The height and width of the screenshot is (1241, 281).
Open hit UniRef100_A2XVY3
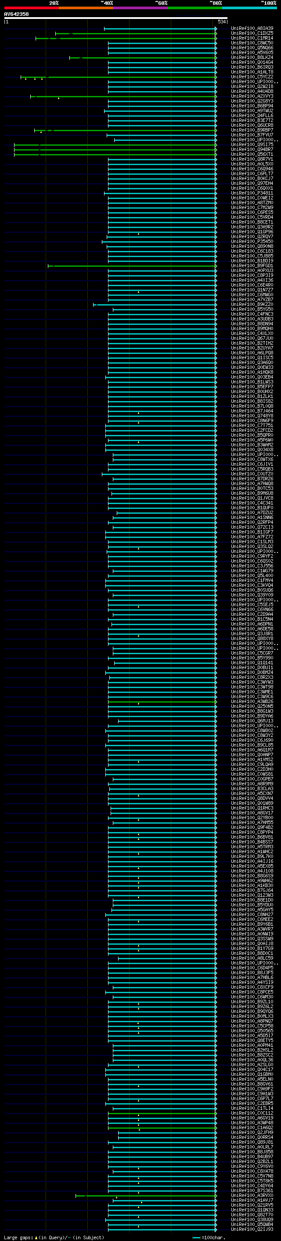pyautogui.click(x=252, y=96)
